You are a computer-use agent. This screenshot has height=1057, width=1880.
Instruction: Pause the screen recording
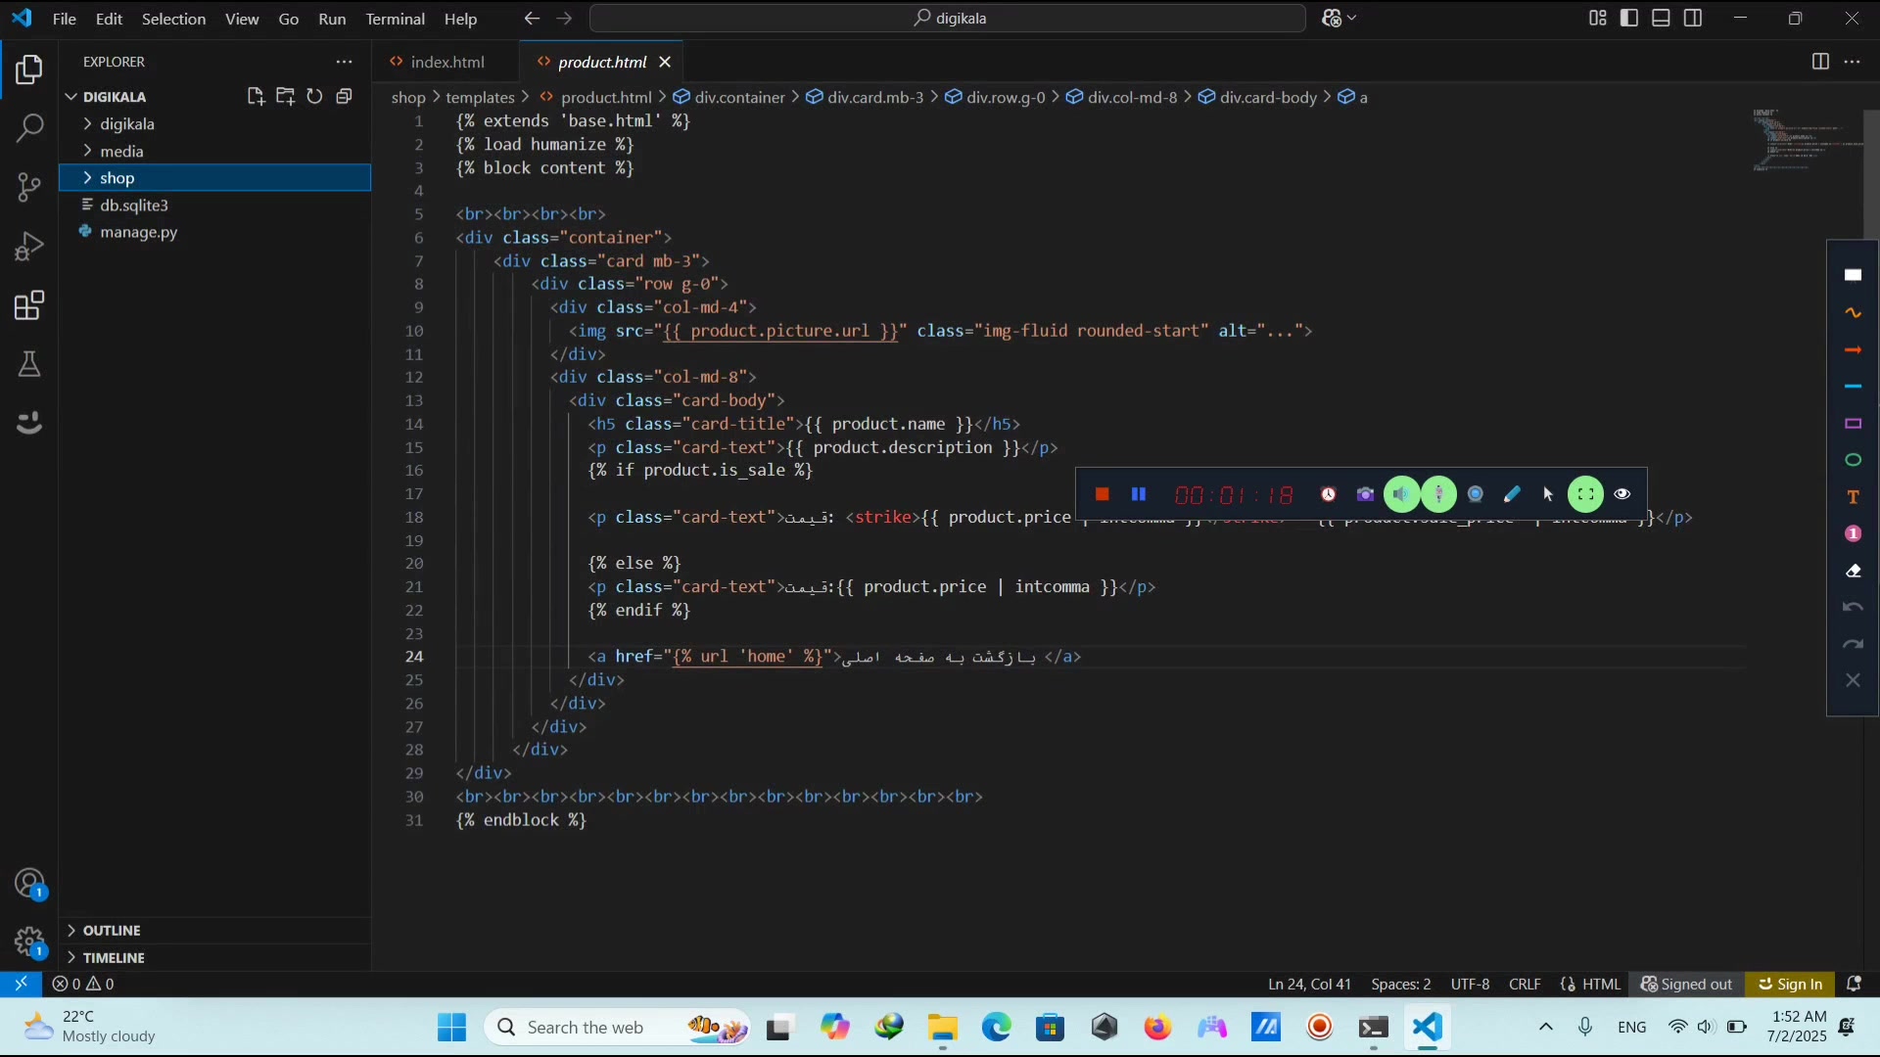click(x=1138, y=494)
